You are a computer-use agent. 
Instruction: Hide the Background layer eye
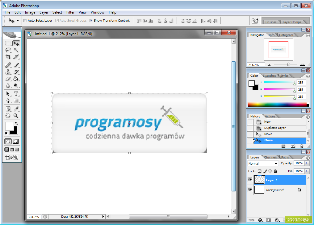pyautogui.click(x=250, y=189)
